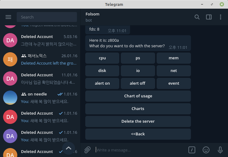Click the on needle landscape avatar
Image resolution: width=228 pixels, height=157 pixels.
10,98
